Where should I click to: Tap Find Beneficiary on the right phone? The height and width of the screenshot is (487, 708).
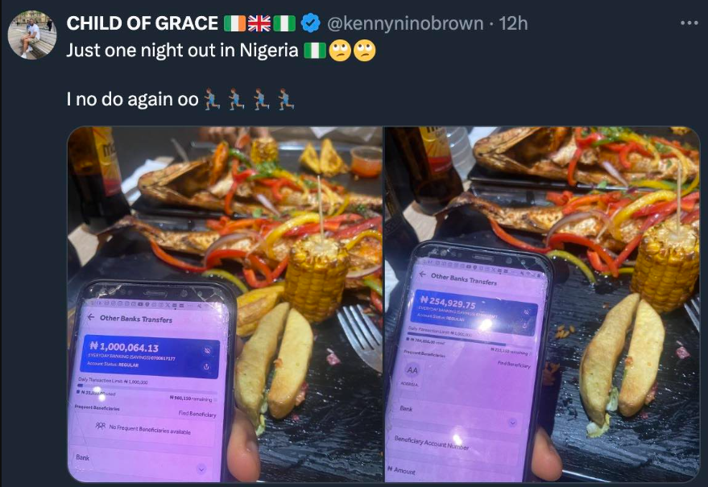pyautogui.click(x=514, y=364)
